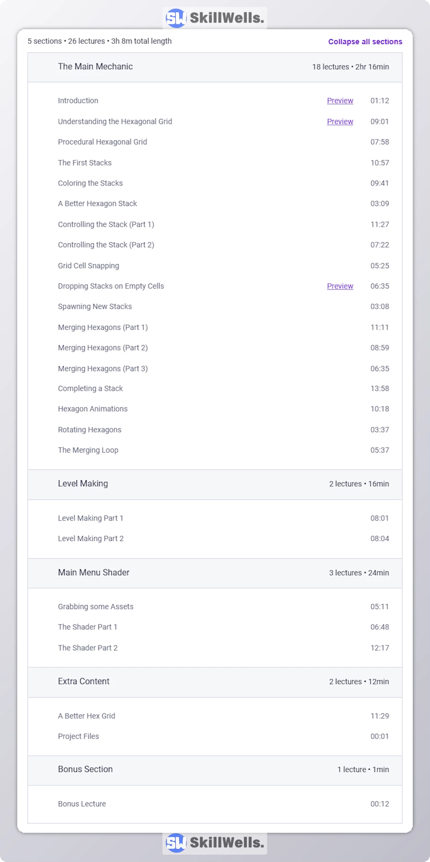The image size is (430, 862).
Task: Collapse all sections
Action: 365,42
